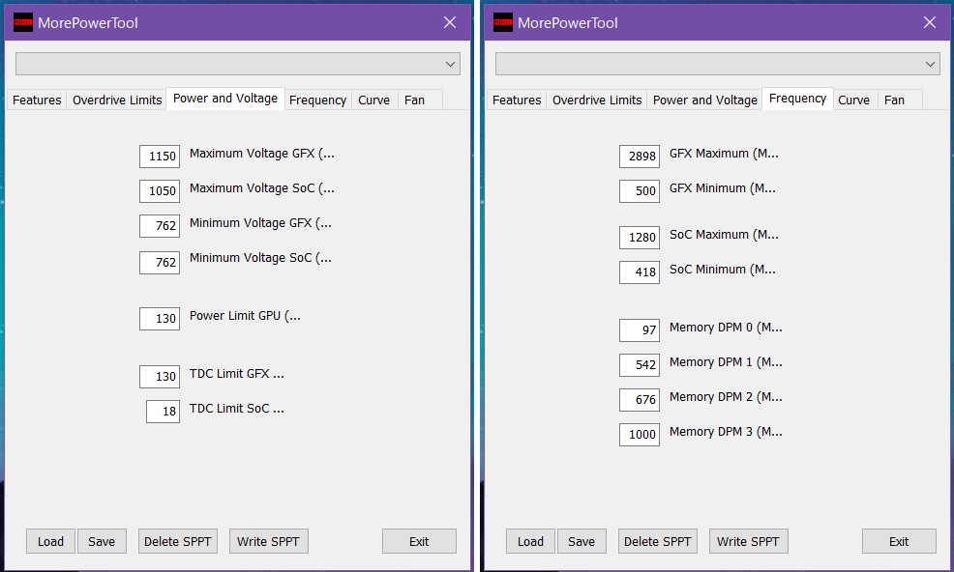This screenshot has height=572, width=954.
Task: Click GFX Maximum field showing 2898
Action: click(x=640, y=157)
